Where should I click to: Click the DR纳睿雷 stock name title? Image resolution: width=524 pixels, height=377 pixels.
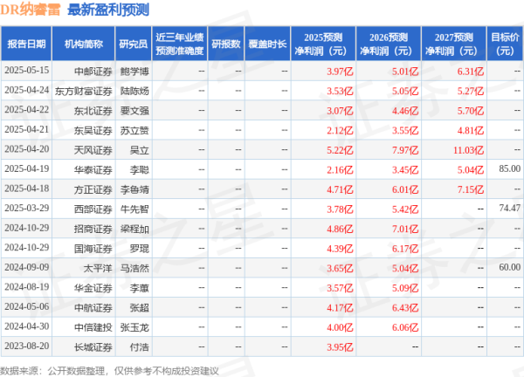[x=31, y=10]
